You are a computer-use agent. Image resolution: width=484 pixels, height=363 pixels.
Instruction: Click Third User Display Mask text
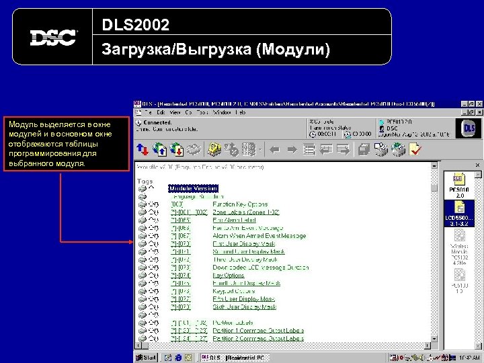point(245,259)
